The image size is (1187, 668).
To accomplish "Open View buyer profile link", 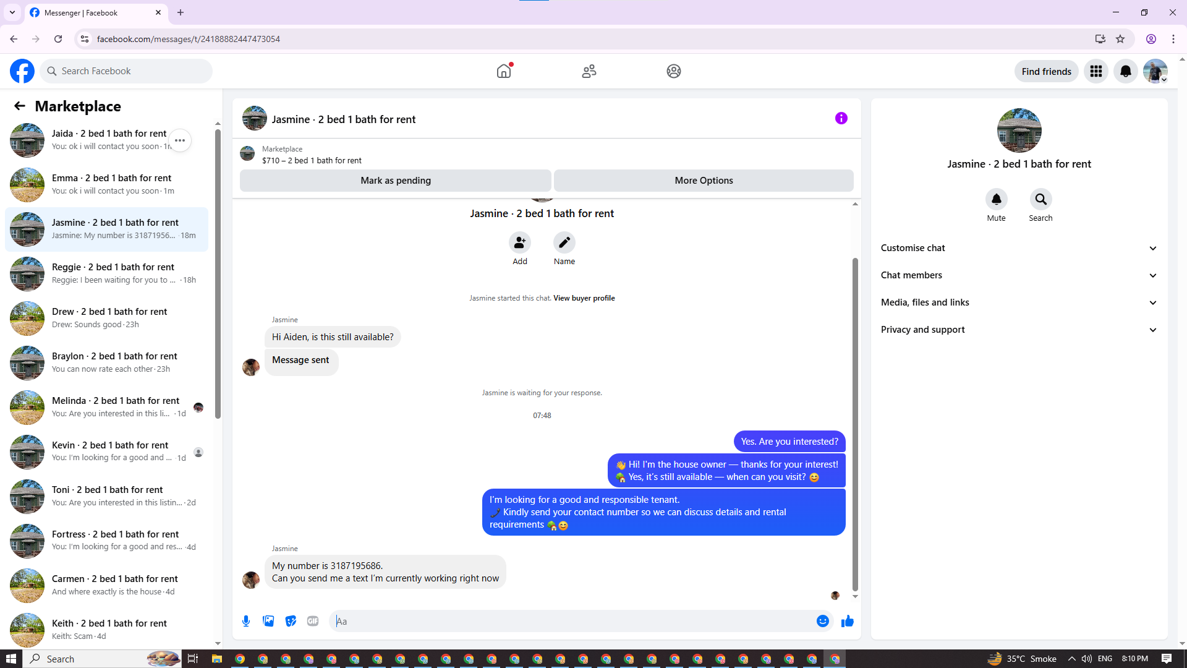I will [584, 298].
